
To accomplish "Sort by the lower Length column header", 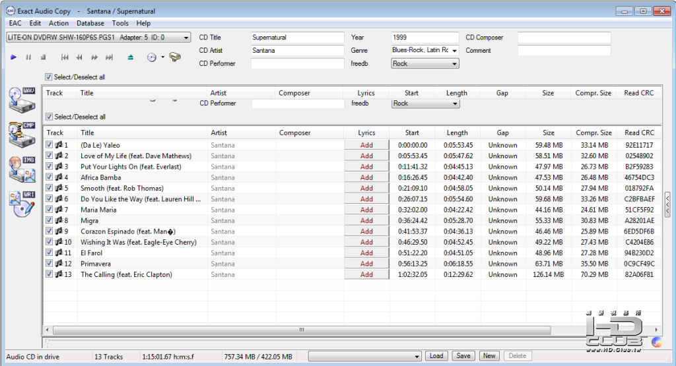I will 457,133.
